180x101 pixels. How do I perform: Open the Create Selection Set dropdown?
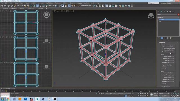86,6
